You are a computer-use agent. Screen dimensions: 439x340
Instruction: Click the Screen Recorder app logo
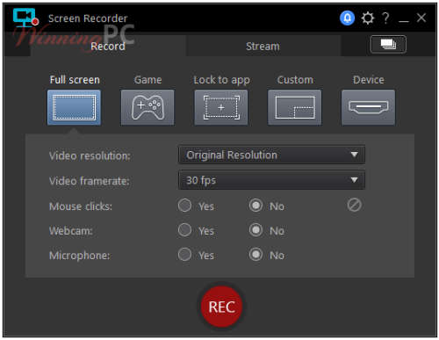click(x=25, y=18)
